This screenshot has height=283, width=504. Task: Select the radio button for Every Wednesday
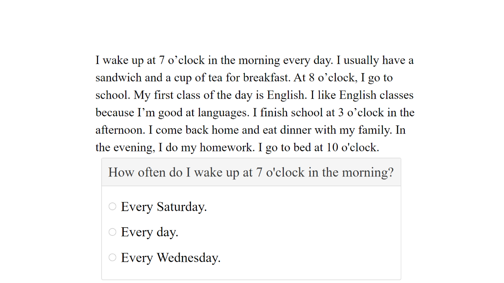113,257
